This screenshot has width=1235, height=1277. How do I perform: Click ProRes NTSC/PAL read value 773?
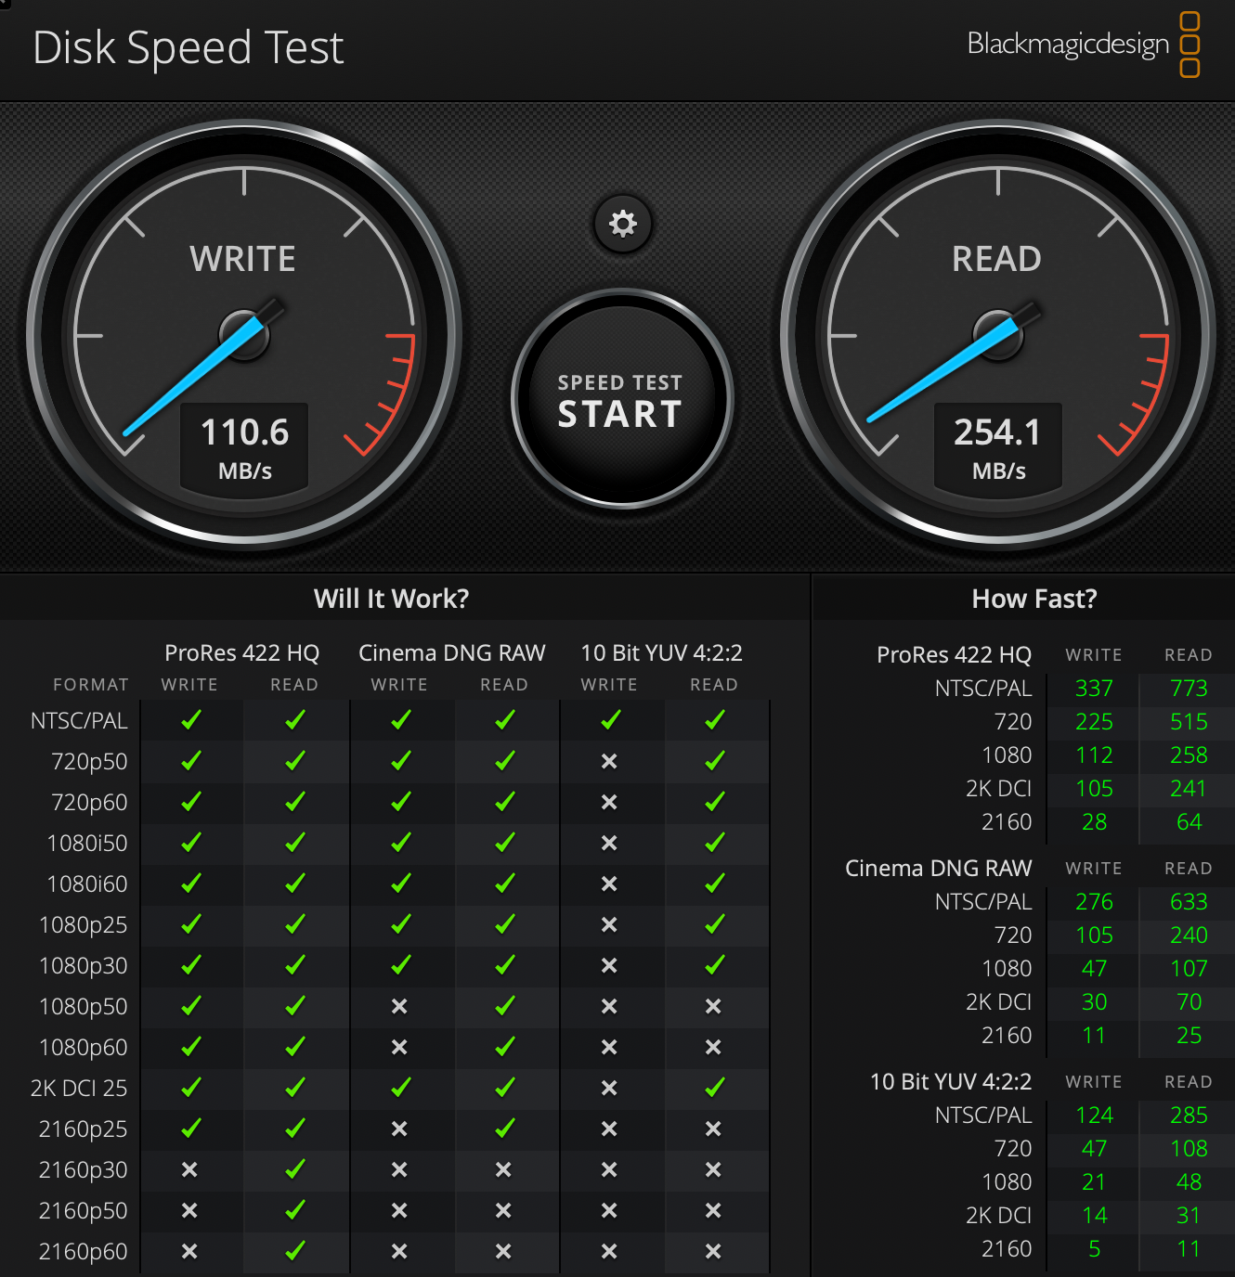click(x=1189, y=689)
